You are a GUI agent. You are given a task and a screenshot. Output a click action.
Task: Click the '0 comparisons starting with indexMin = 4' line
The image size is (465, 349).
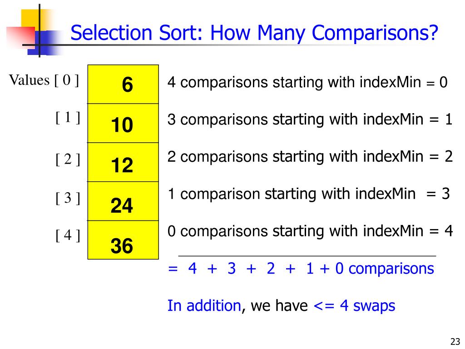point(310,231)
